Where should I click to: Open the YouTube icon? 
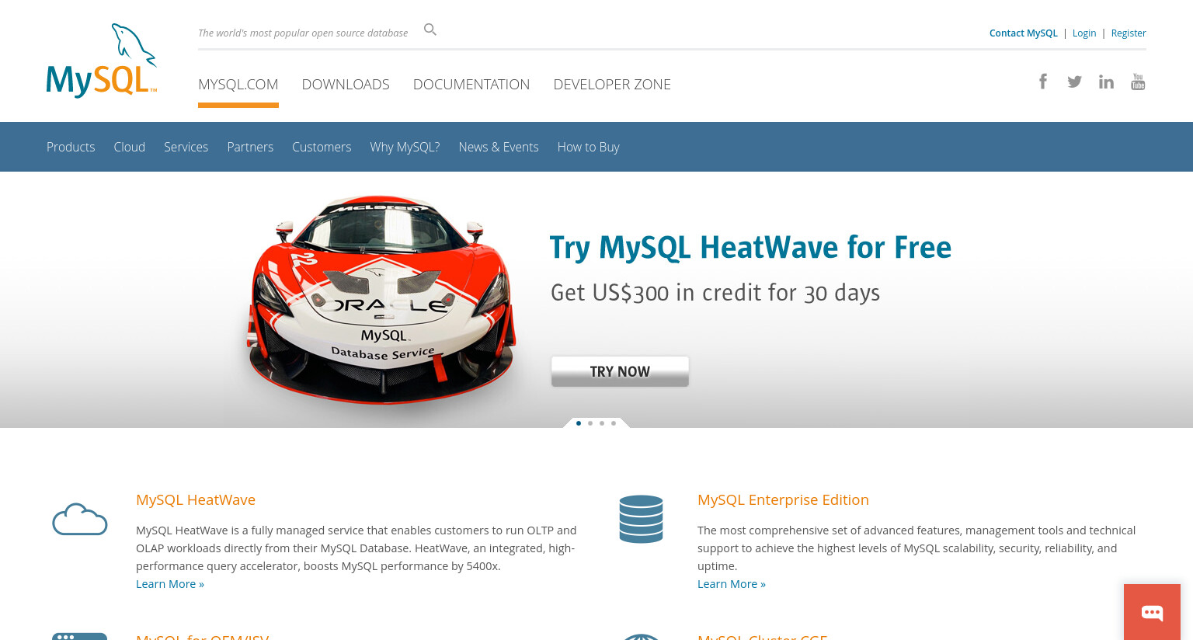[1138, 82]
